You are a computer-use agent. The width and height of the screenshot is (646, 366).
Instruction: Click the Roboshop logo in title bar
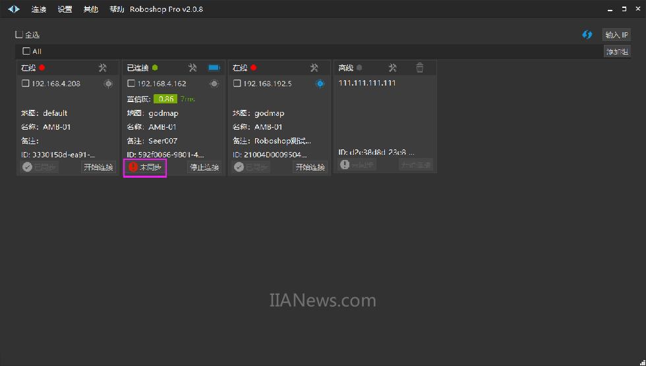[x=14, y=9]
